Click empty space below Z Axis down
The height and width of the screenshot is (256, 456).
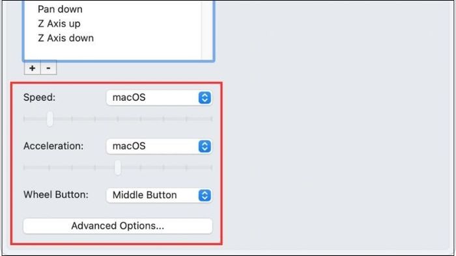(113, 51)
